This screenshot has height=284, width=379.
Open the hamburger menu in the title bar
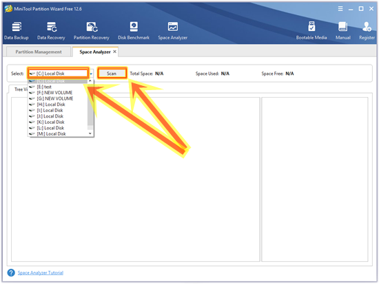click(x=340, y=9)
